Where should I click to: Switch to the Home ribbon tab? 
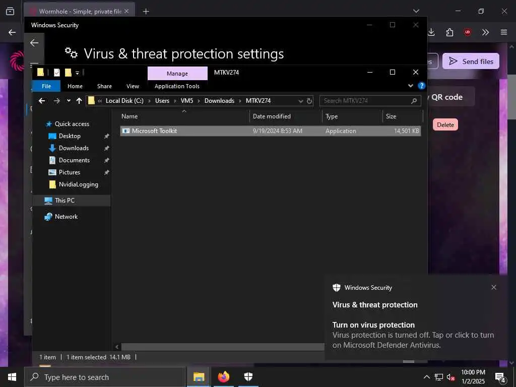(x=75, y=86)
